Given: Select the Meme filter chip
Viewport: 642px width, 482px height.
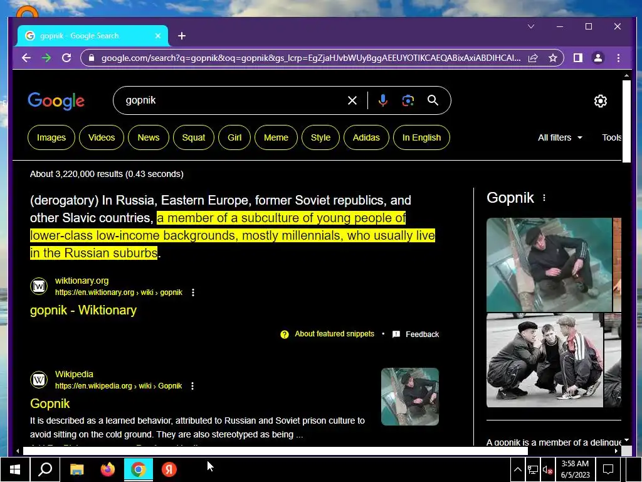Looking at the screenshot, I should 276,137.
